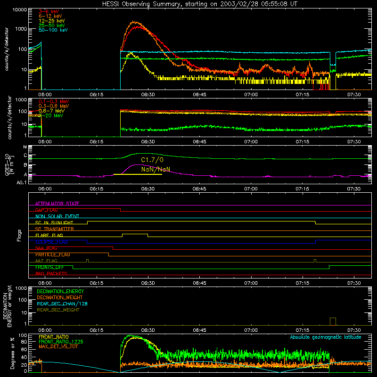Click the NaN/NaN annotation in GOES plot

click(x=156, y=169)
